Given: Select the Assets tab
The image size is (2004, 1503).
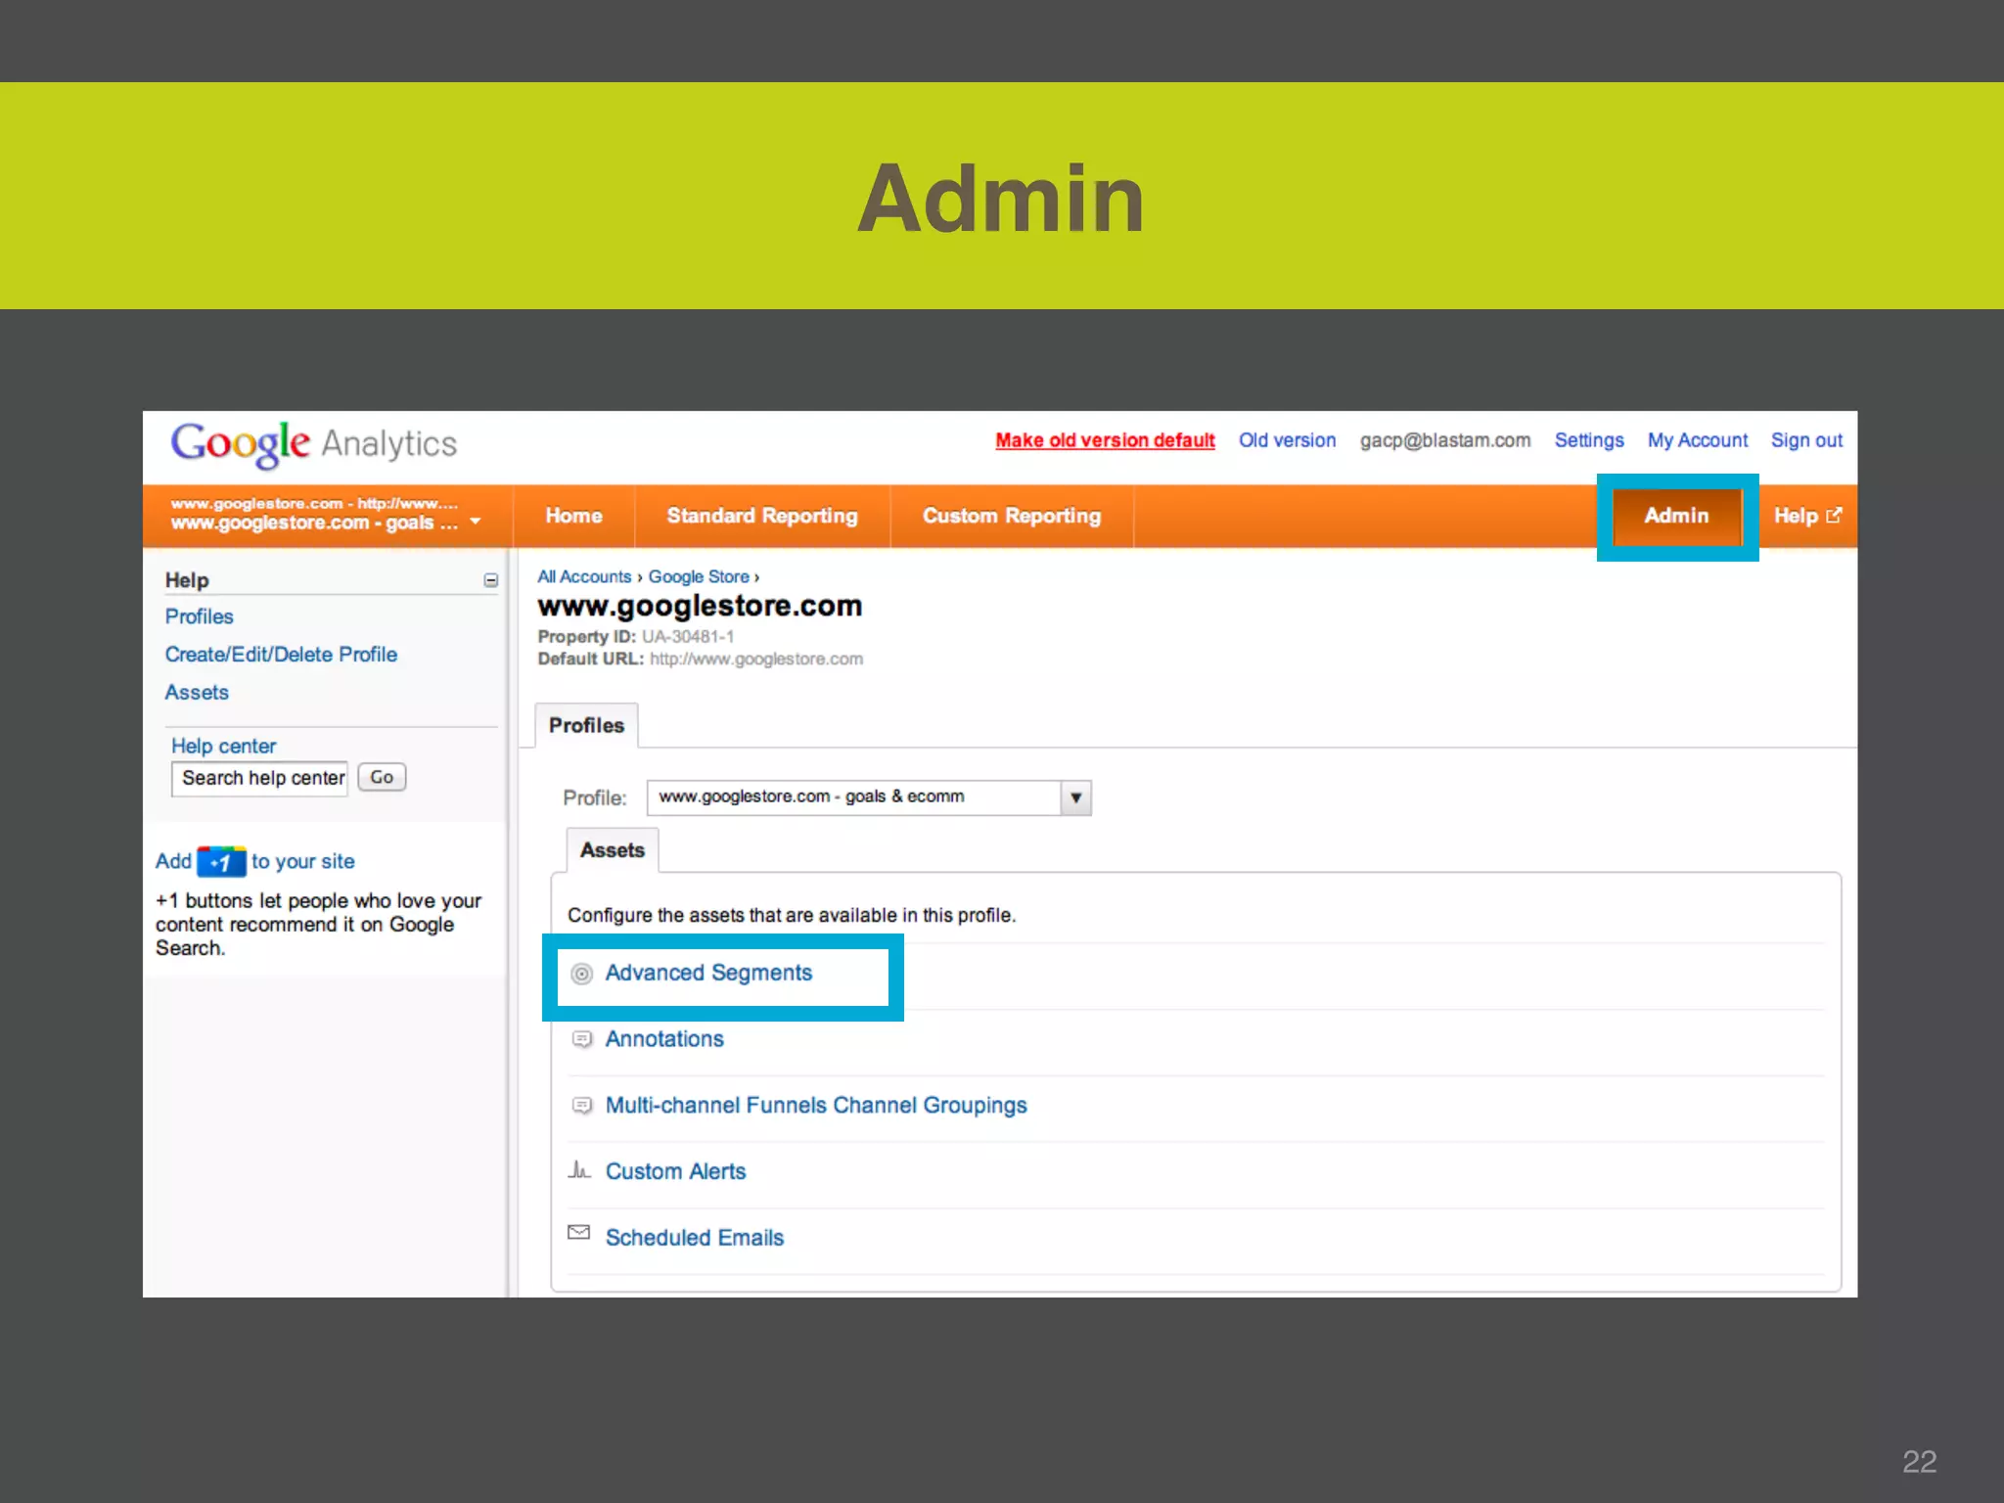Looking at the screenshot, I should [x=613, y=850].
